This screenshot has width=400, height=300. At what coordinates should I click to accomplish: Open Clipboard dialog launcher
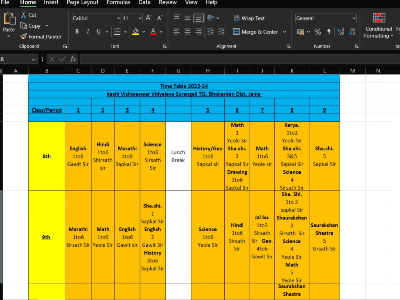pos(65,46)
